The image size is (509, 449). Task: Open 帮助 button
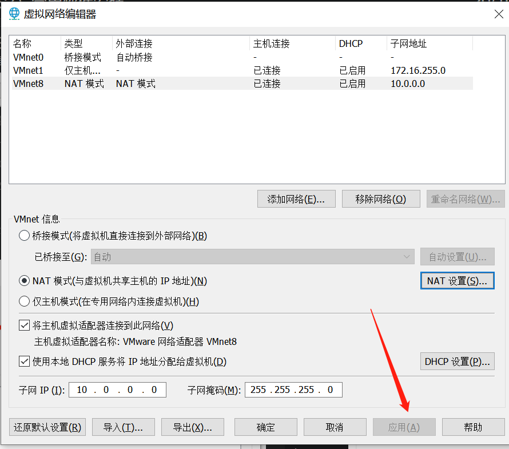474,427
